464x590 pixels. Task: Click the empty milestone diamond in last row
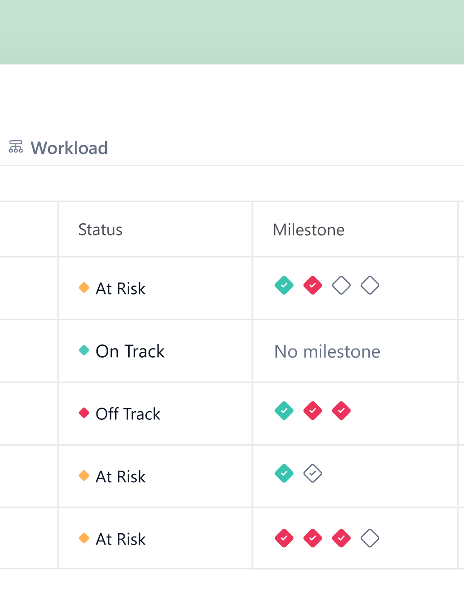[x=370, y=538]
